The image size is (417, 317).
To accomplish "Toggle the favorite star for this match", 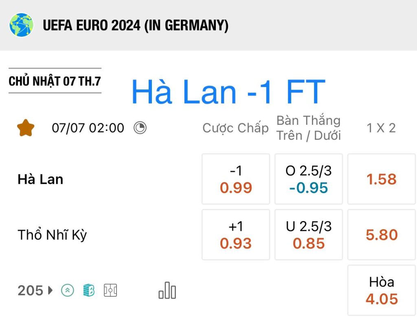I will [26, 128].
